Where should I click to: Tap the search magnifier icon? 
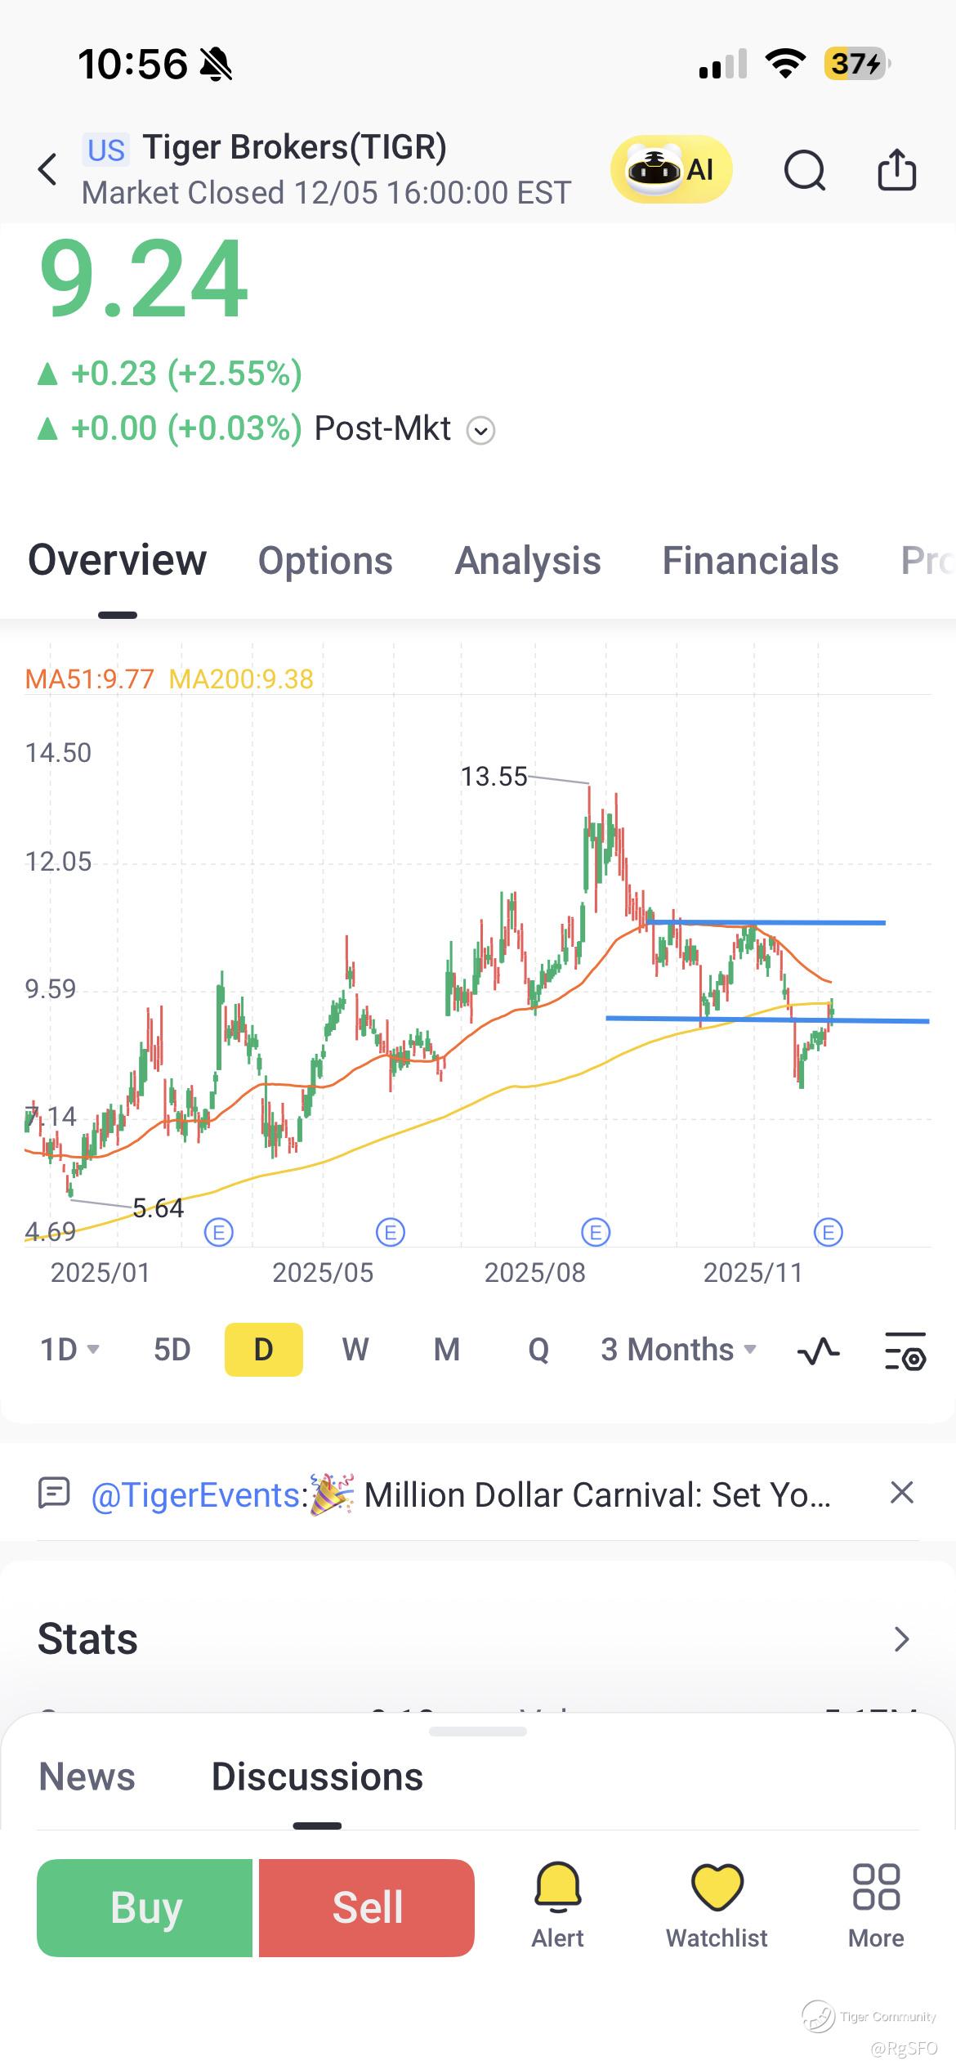coord(805,170)
